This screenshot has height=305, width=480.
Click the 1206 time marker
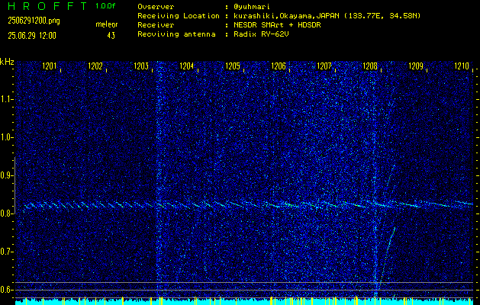(279, 66)
